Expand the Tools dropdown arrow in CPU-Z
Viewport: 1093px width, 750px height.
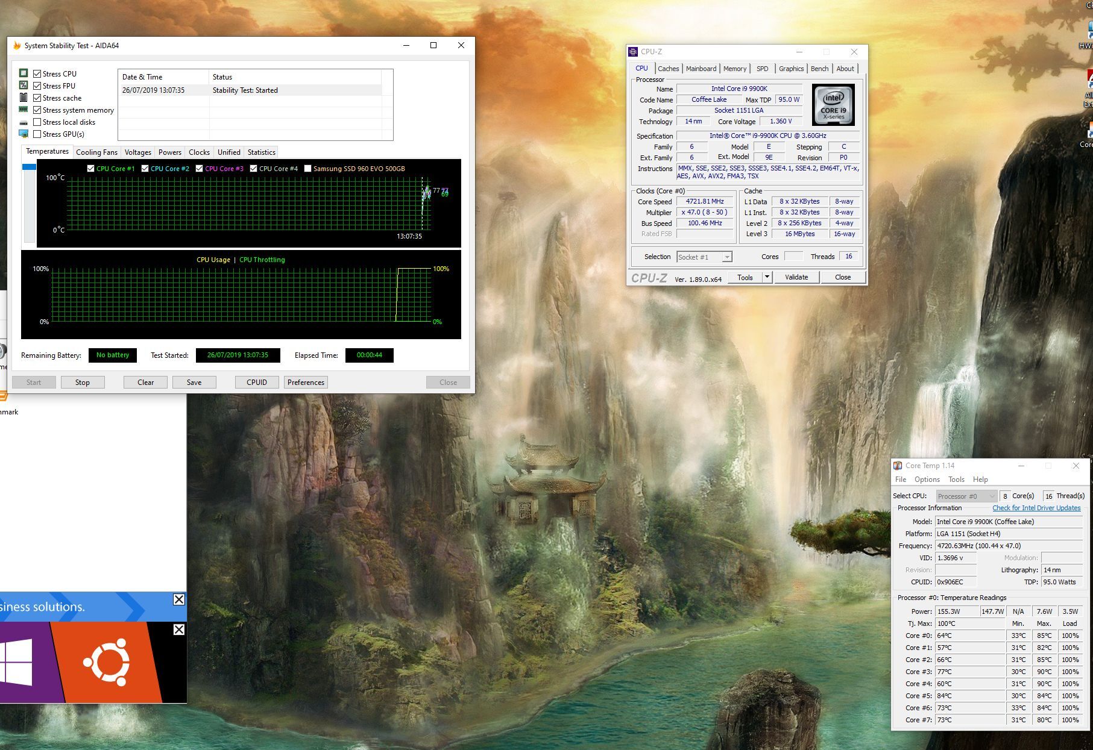click(x=767, y=277)
